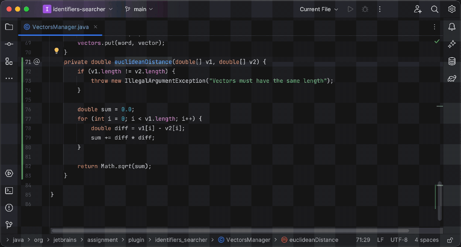Screen dimensions: 461x247
Task: Open the Structure tool window
Action: (x=9, y=61)
